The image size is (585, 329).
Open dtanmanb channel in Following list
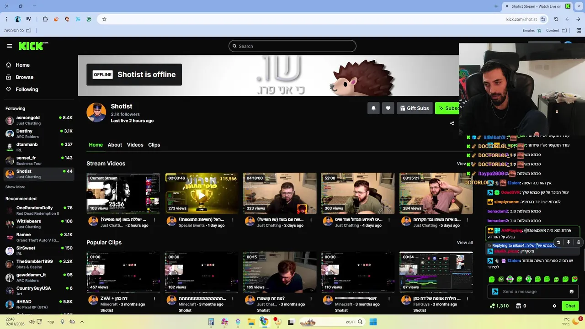(39, 147)
